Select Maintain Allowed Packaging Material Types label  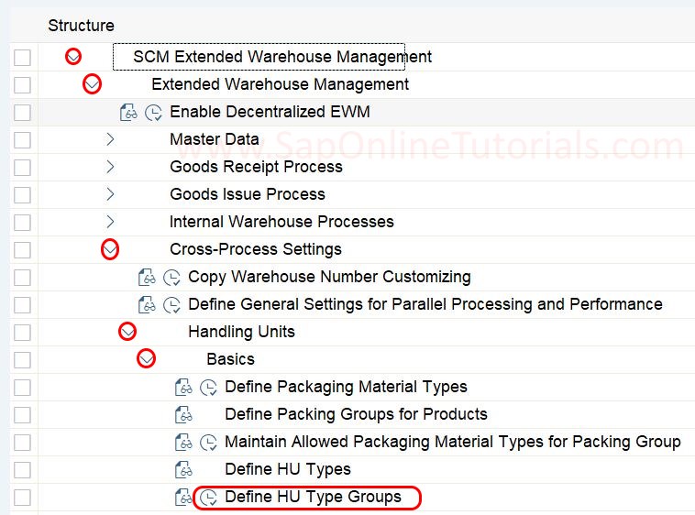[453, 442]
